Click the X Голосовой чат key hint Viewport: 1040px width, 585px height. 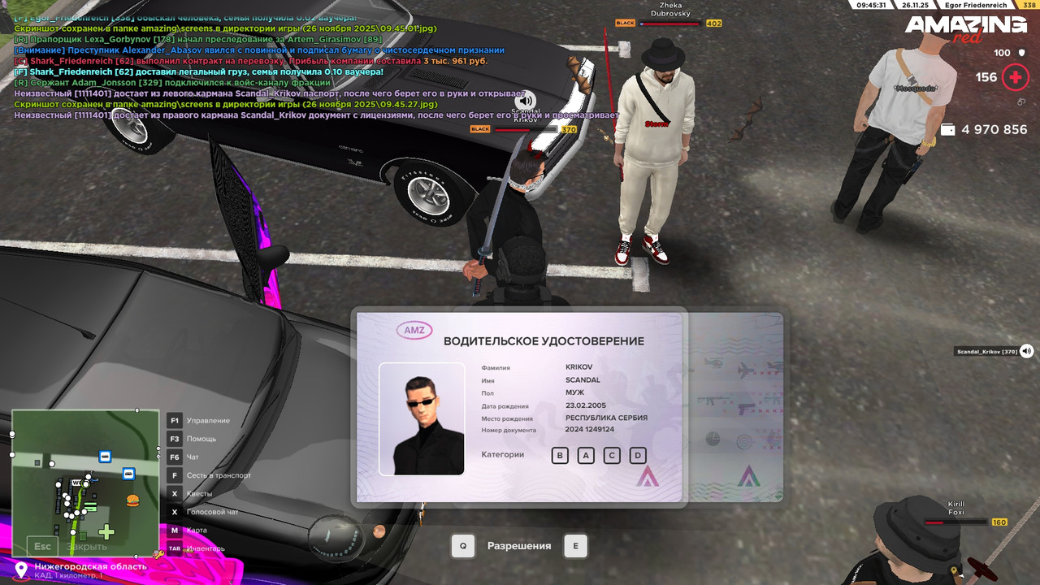tap(203, 512)
